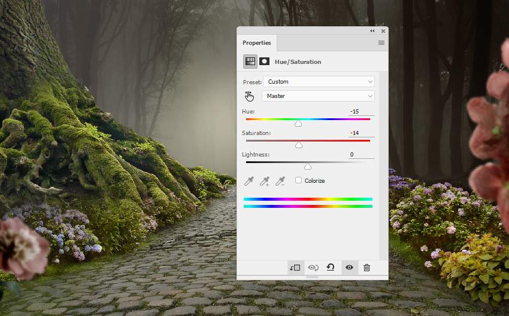509x316 pixels.
Task: Click the lower color spectrum bar
Action: 308,206
